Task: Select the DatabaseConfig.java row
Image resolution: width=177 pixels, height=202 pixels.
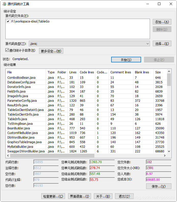Action: [86, 82]
